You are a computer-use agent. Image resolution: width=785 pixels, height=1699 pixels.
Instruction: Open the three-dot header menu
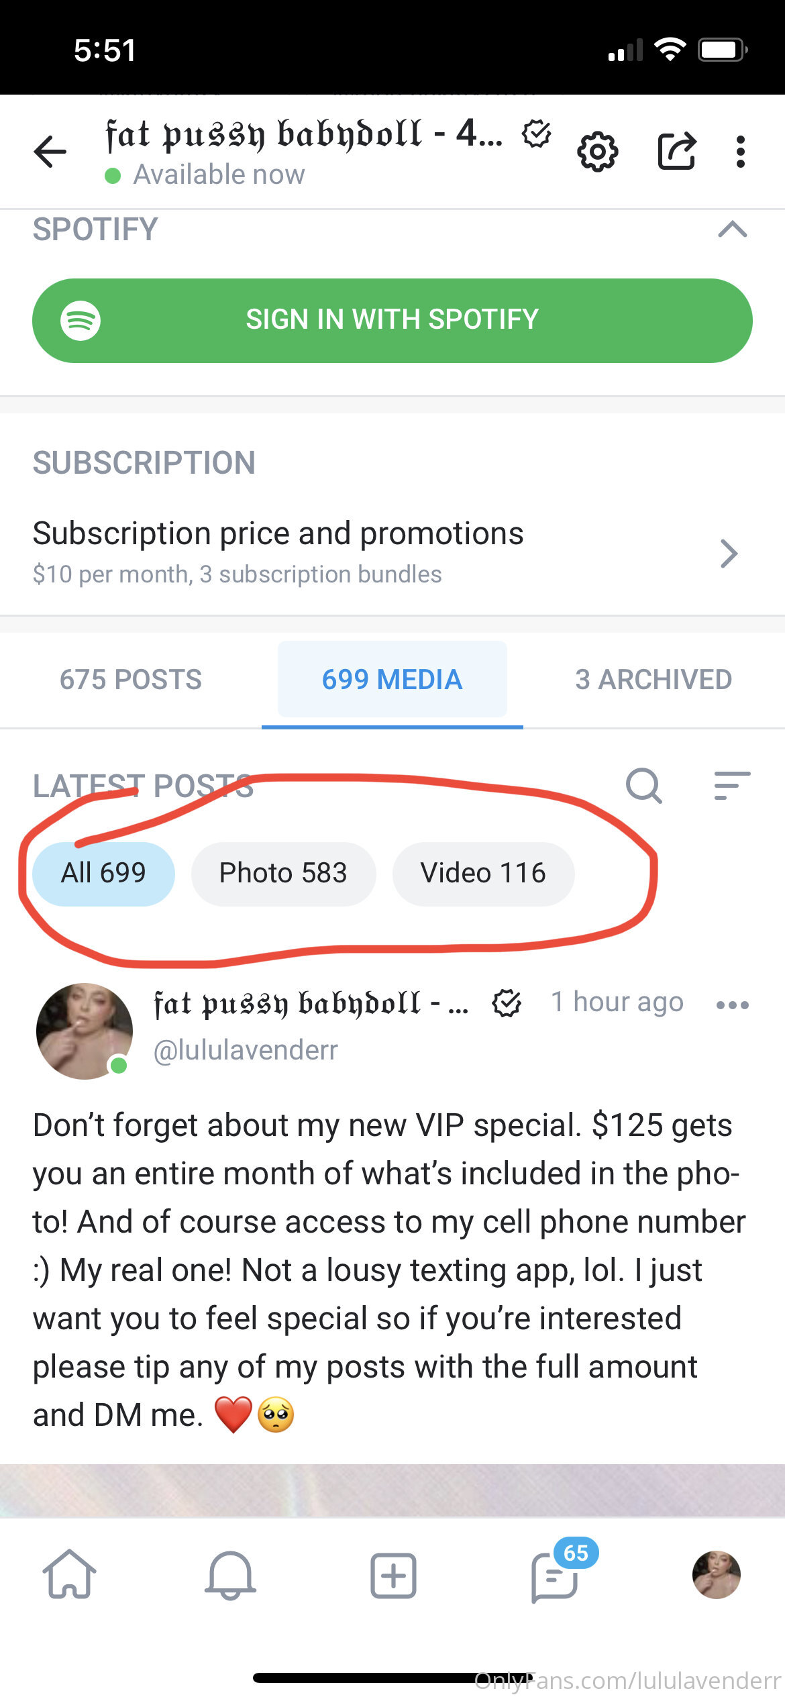point(740,152)
